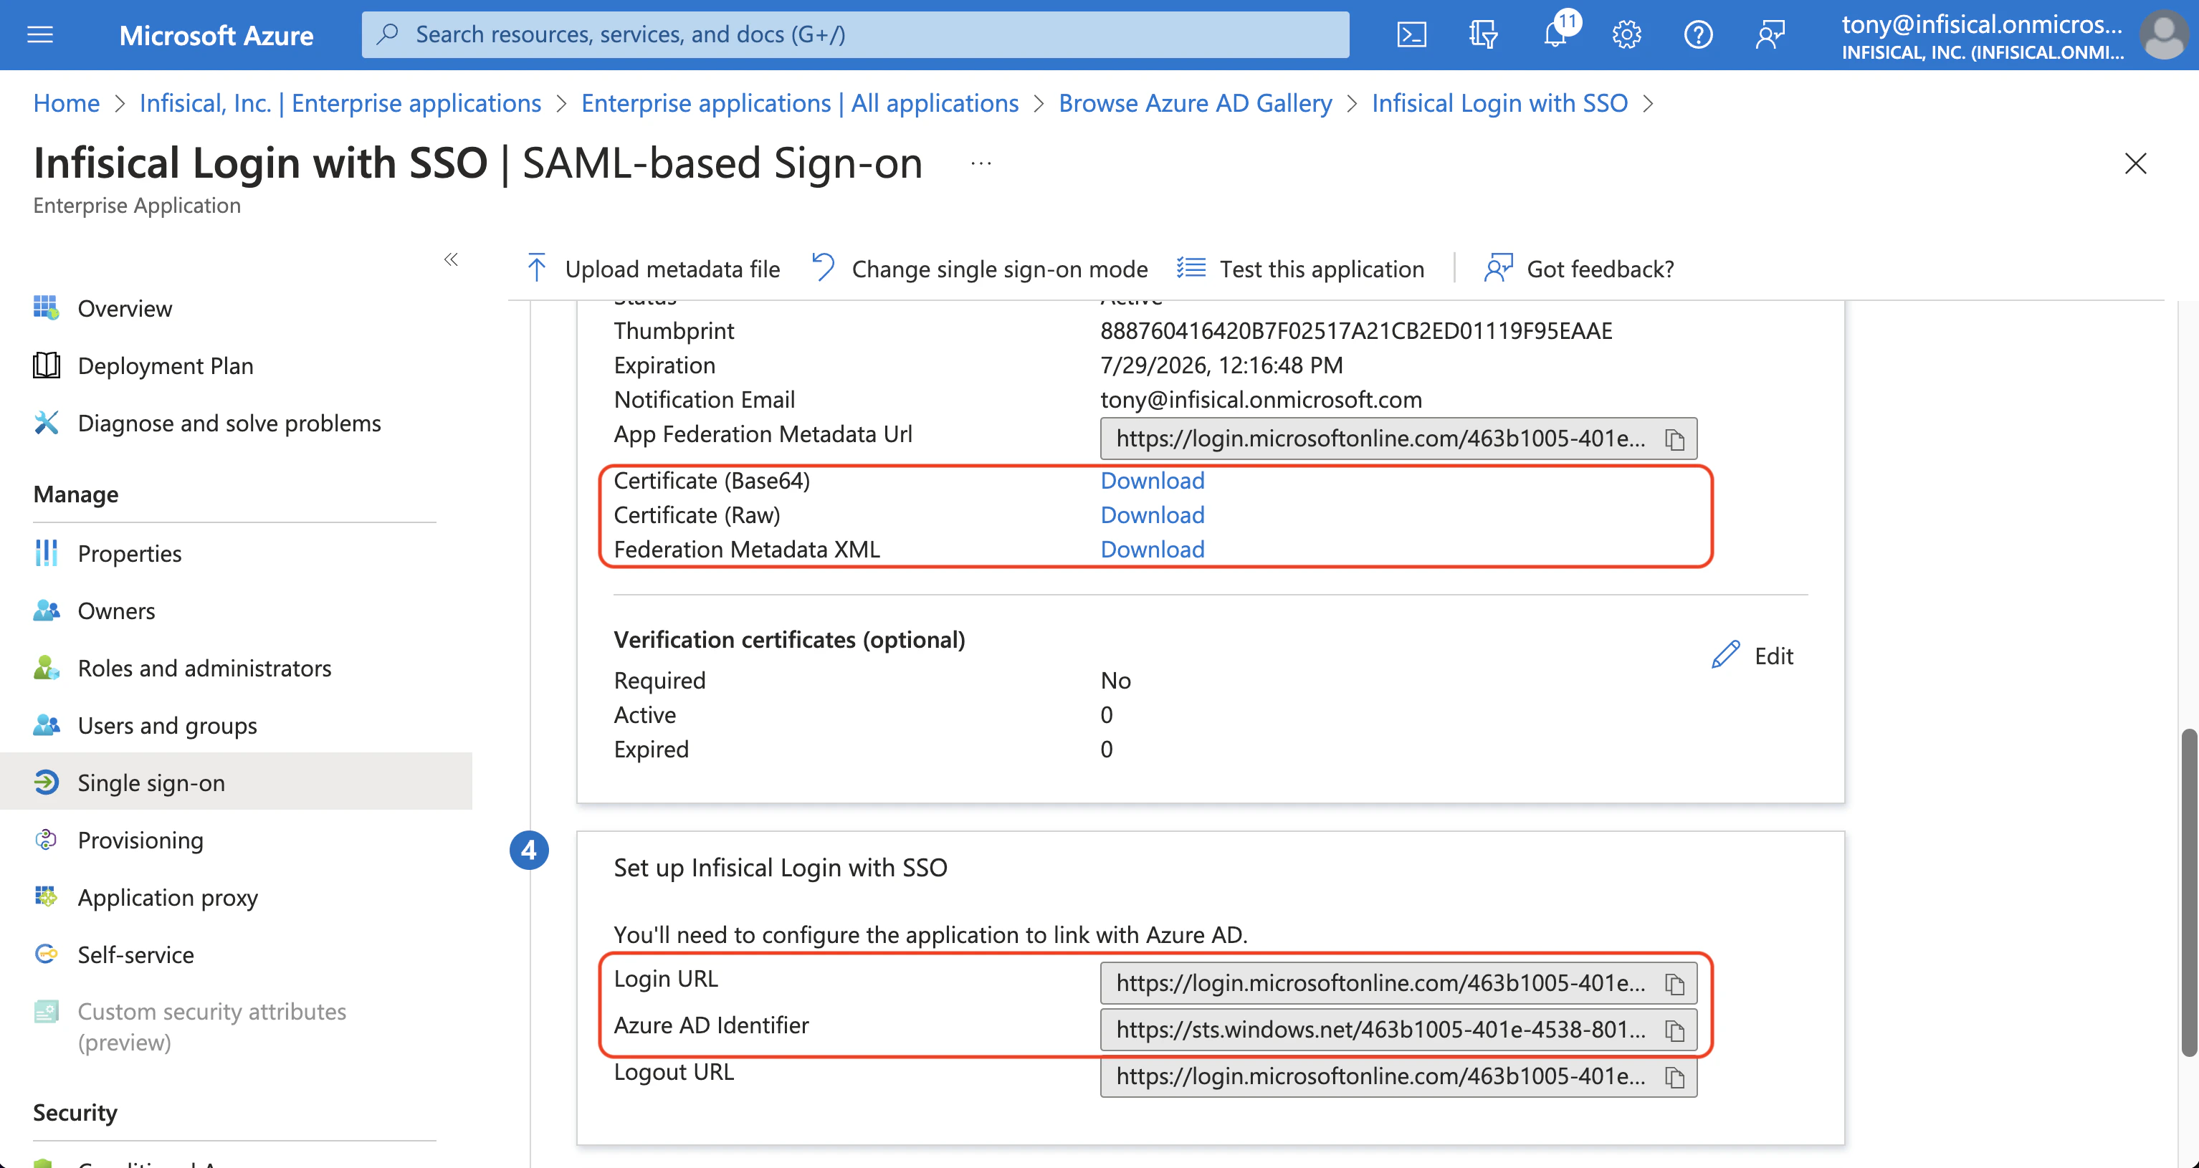Copy App Federation Metadata Url
The image size is (2199, 1168).
click(x=1675, y=439)
